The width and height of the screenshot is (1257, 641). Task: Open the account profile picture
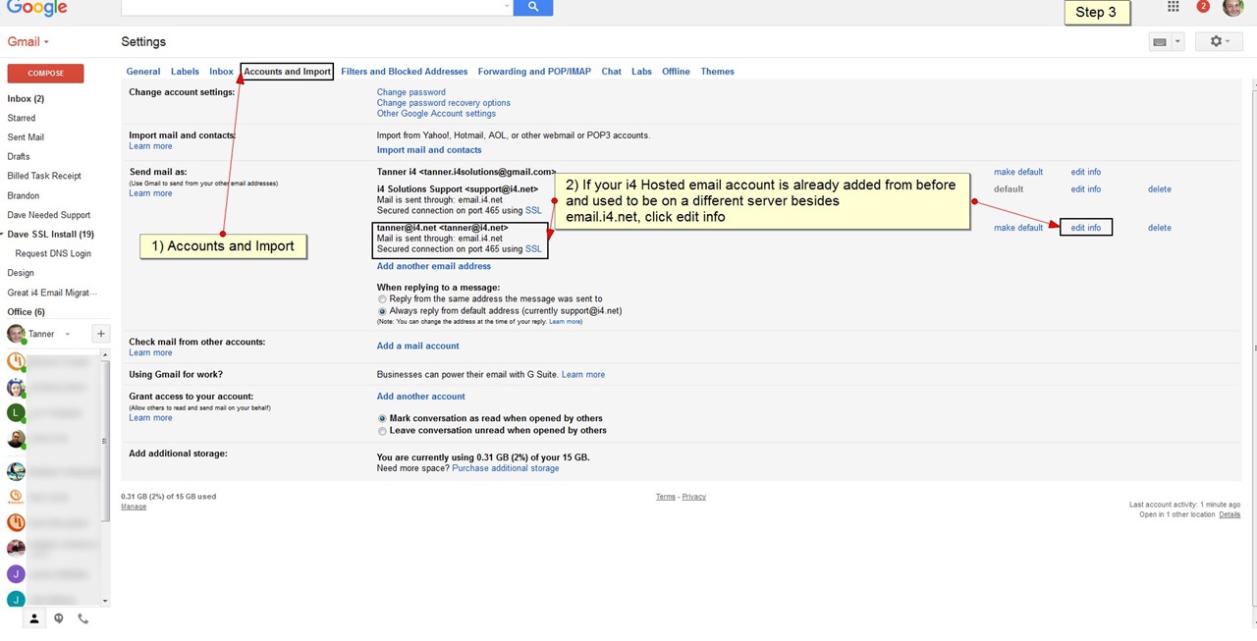(x=1232, y=7)
